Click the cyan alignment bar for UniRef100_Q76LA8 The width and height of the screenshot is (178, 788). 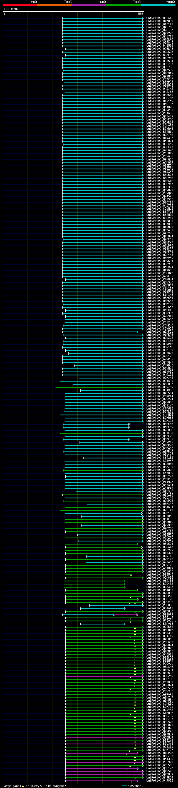point(104,49)
